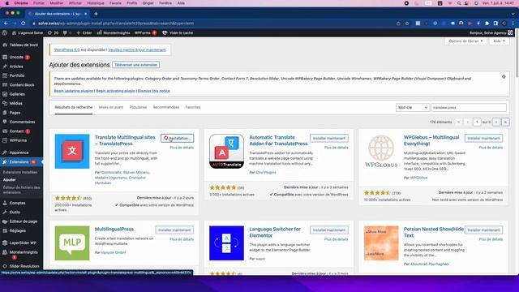
Task: Open Plus de détails for TranslatePress
Action: (x=182, y=148)
